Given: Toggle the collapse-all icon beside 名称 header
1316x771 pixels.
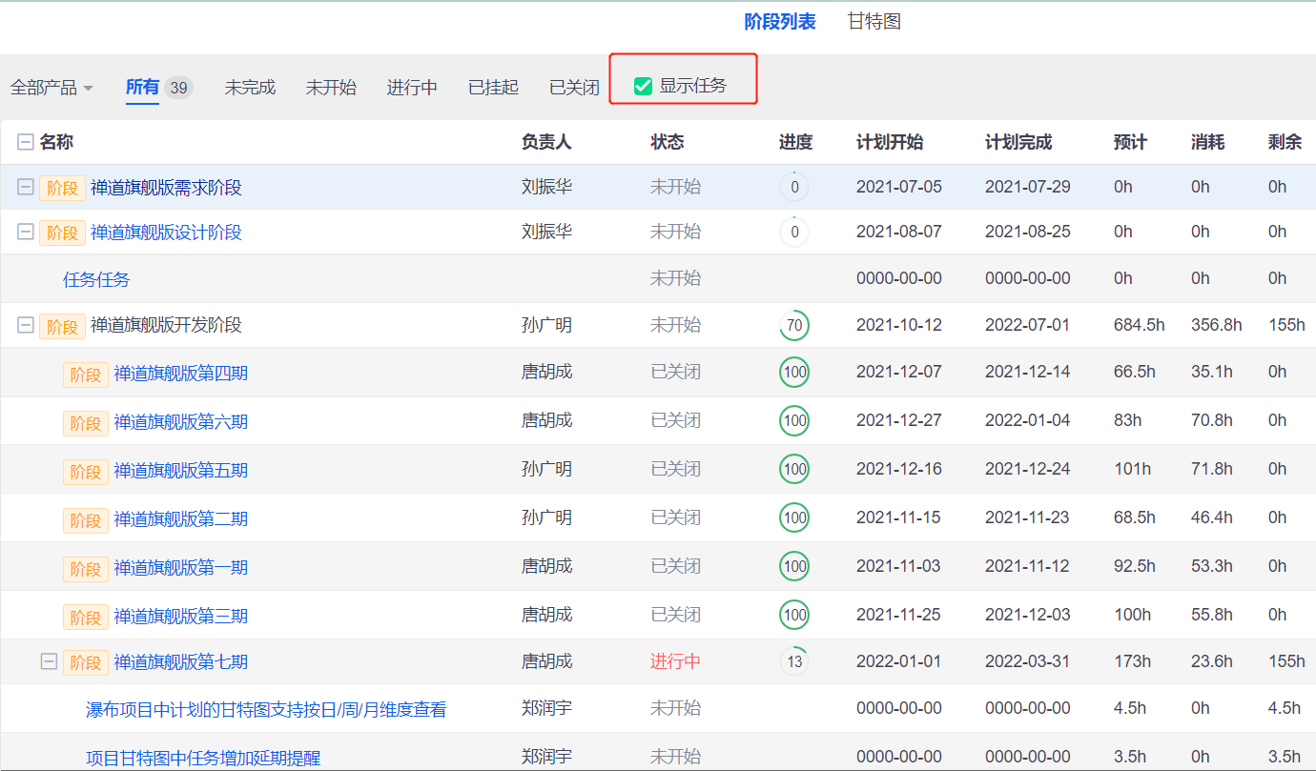Looking at the screenshot, I should click(26, 143).
